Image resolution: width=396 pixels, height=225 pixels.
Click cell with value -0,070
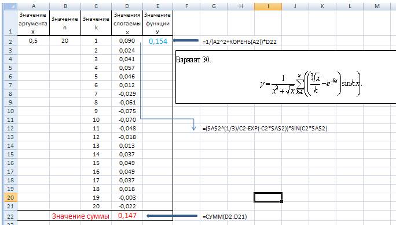(x=127, y=119)
